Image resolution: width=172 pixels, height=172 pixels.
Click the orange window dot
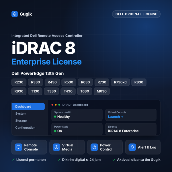56,105
